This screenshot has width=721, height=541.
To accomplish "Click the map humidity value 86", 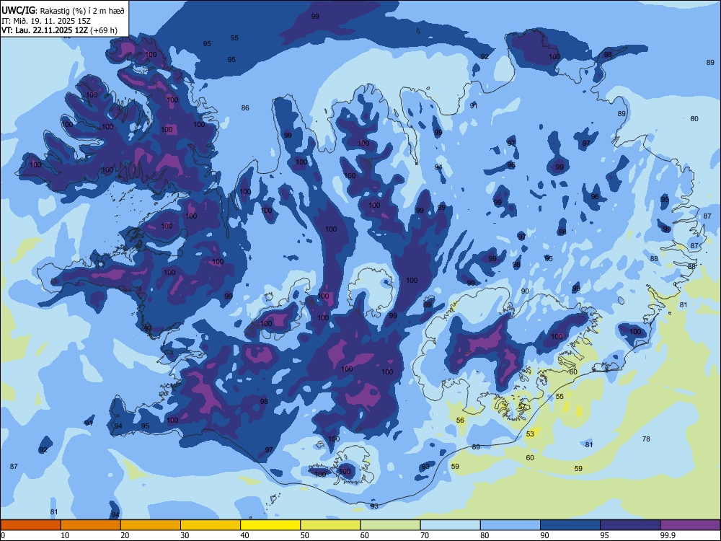I will [245, 107].
